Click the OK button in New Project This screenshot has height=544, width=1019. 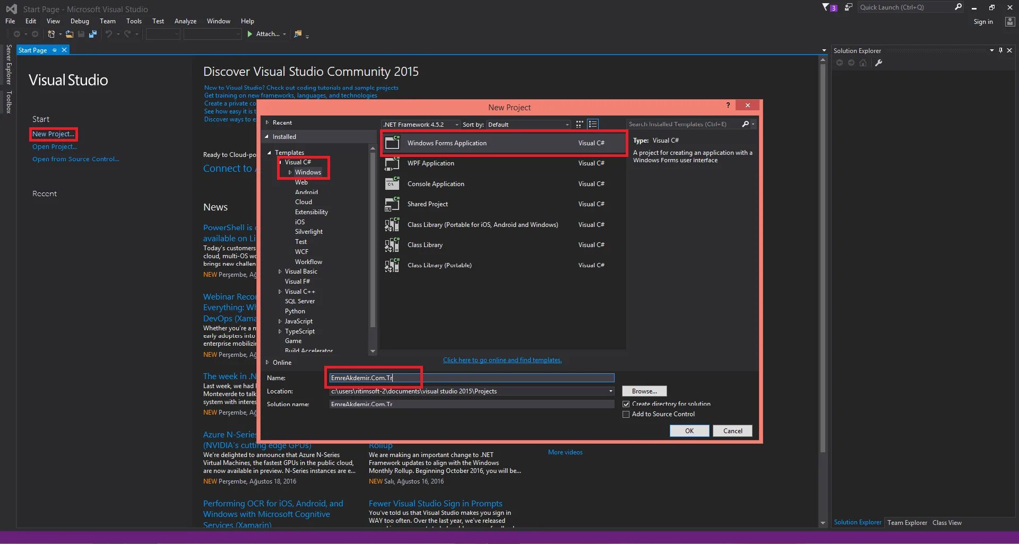pos(689,431)
